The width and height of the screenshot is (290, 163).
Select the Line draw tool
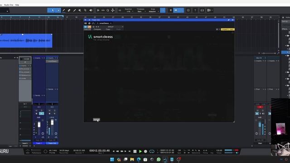tap(74, 10)
